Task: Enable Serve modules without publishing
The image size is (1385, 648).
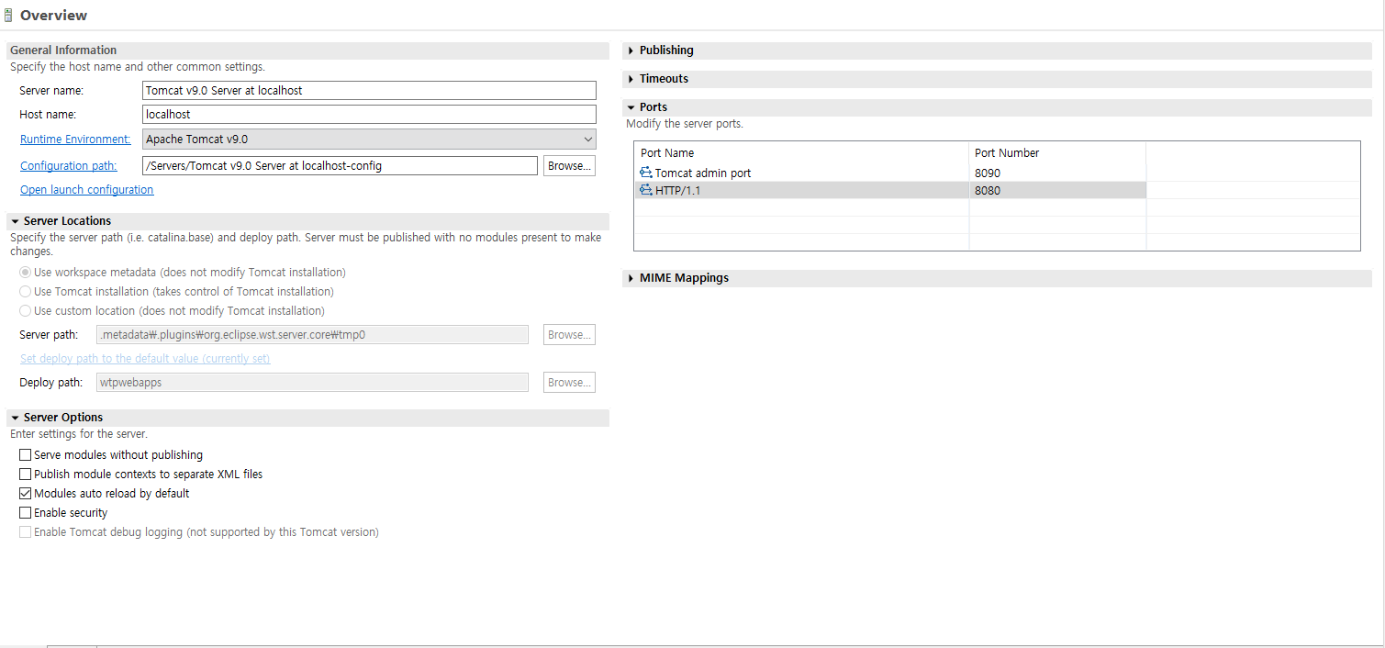Action: (26, 455)
